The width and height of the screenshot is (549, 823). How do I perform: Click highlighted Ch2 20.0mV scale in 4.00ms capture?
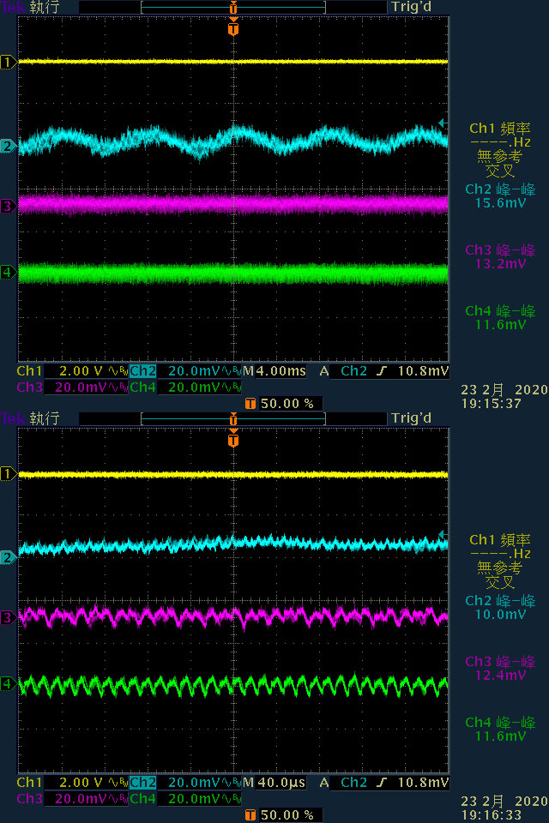[185, 371]
